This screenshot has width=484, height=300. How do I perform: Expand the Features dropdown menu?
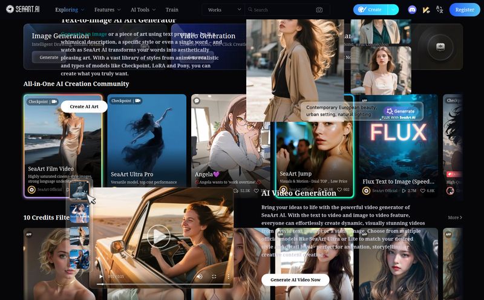pyautogui.click(x=107, y=10)
